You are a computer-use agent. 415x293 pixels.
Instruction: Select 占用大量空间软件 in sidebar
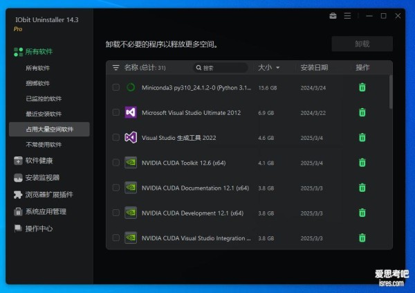tap(49, 130)
